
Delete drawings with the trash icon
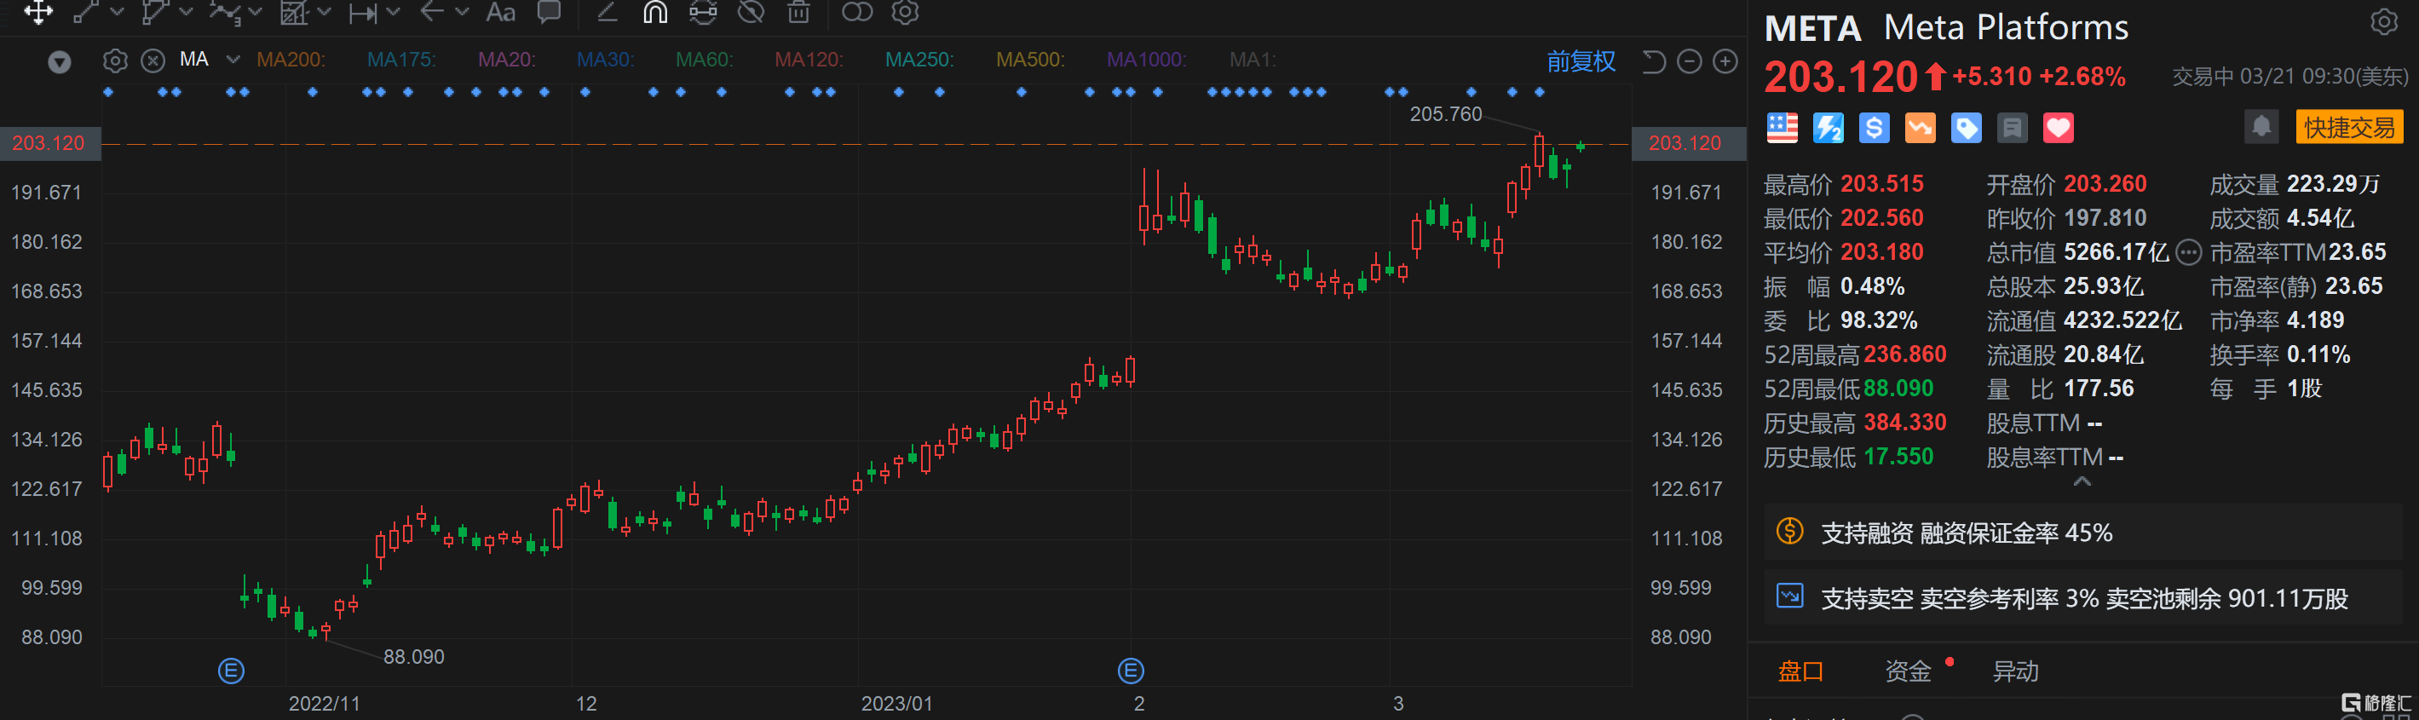[798, 12]
